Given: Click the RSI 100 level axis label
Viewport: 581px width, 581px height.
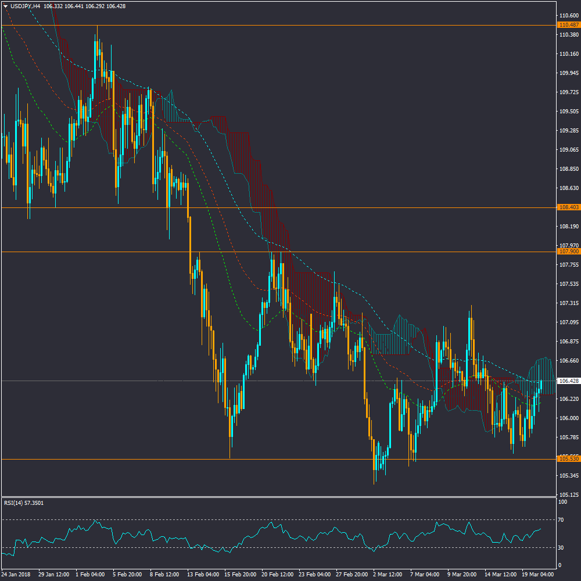Looking at the screenshot, I should point(562,501).
